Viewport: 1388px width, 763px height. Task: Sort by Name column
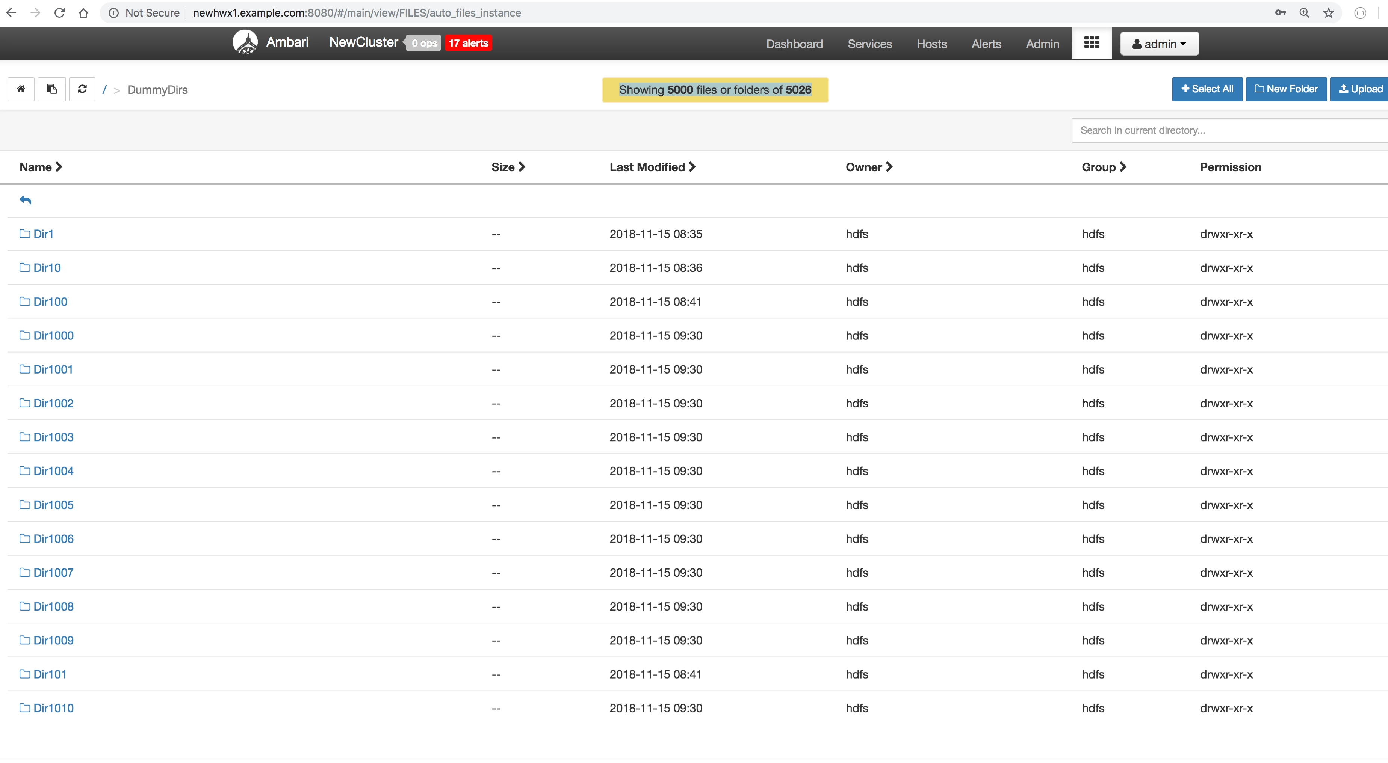(x=41, y=167)
